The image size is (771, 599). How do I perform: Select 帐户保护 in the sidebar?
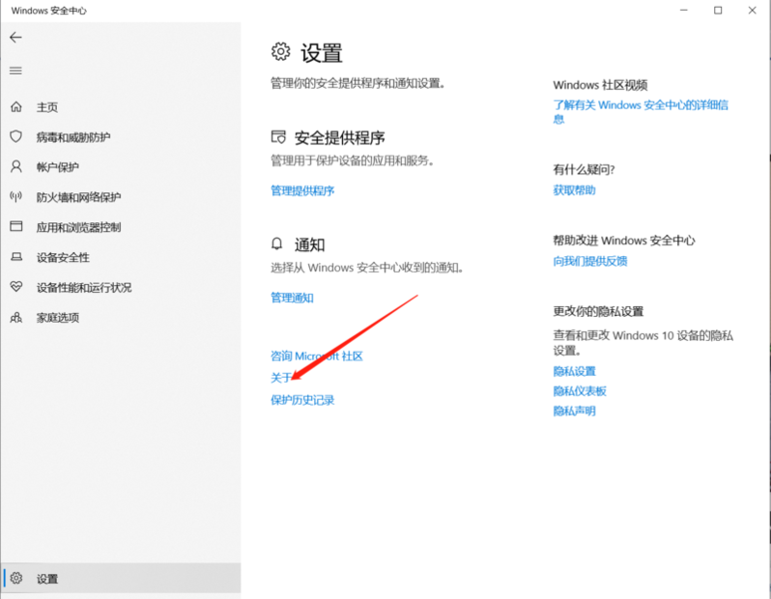[x=121, y=167]
